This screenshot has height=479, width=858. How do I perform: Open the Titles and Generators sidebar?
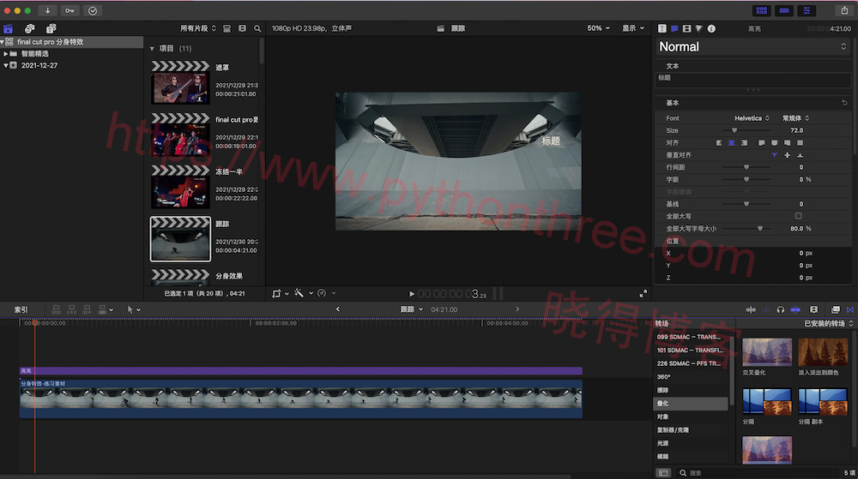tap(51, 28)
